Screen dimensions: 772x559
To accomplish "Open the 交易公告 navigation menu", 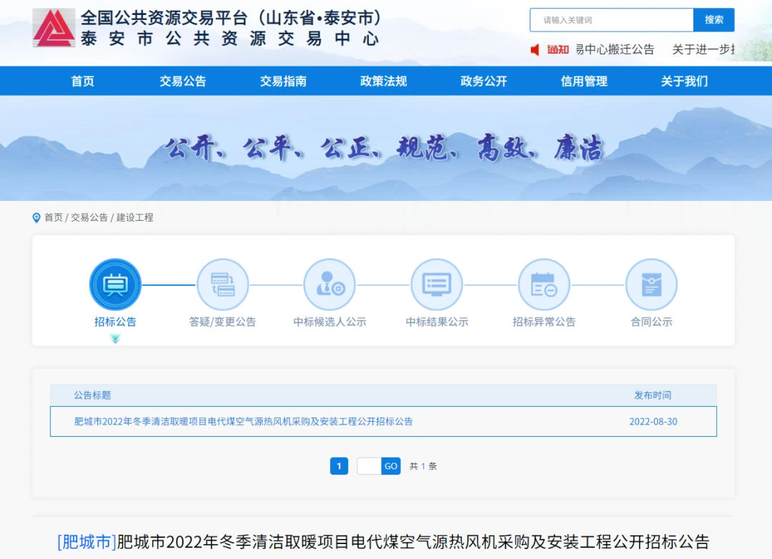I will (183, 81).
